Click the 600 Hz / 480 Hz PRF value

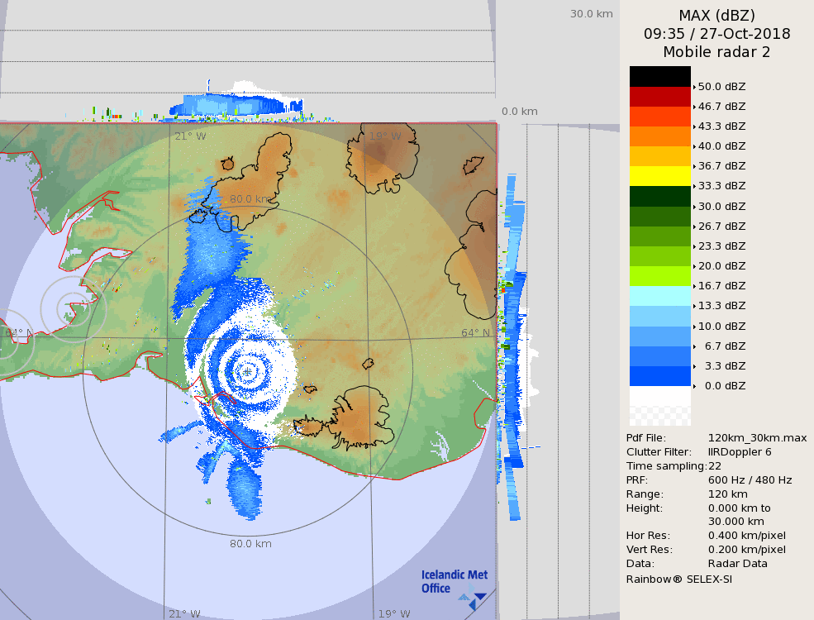[x=750, y=480]
